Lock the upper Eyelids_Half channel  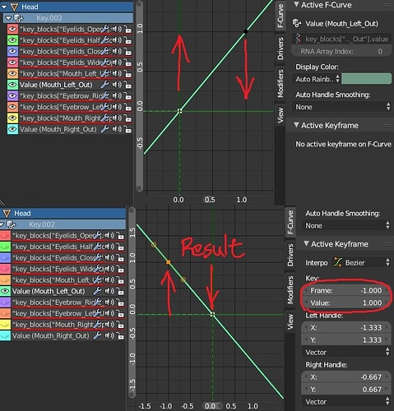coord(127,40)
